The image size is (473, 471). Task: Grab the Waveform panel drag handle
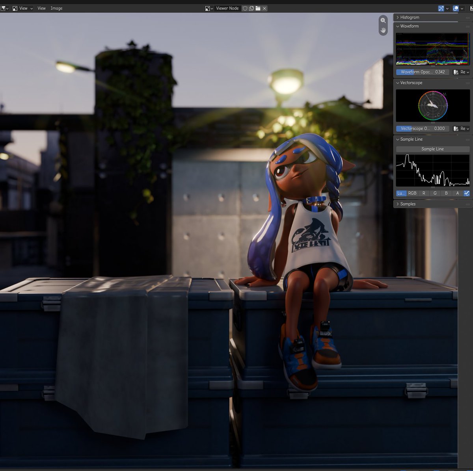[x=468, y=26]
